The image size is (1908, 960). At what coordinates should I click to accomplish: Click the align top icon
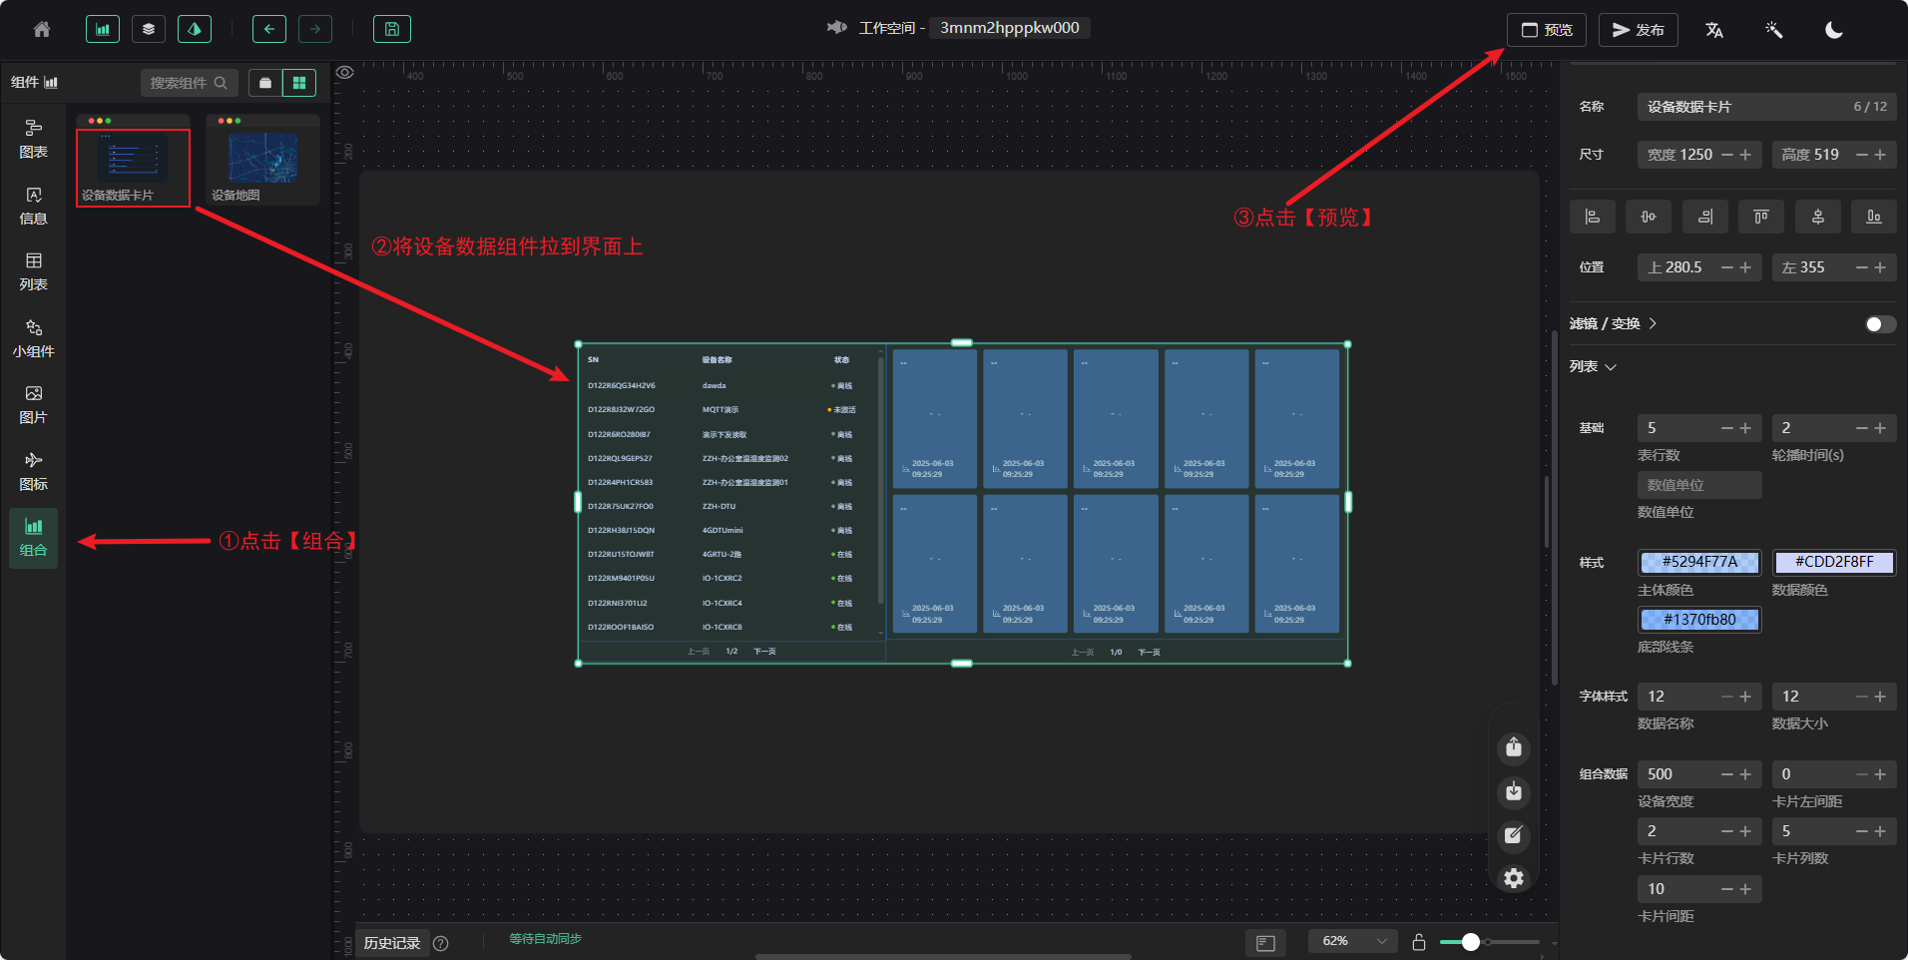(x=1760, y=217)
